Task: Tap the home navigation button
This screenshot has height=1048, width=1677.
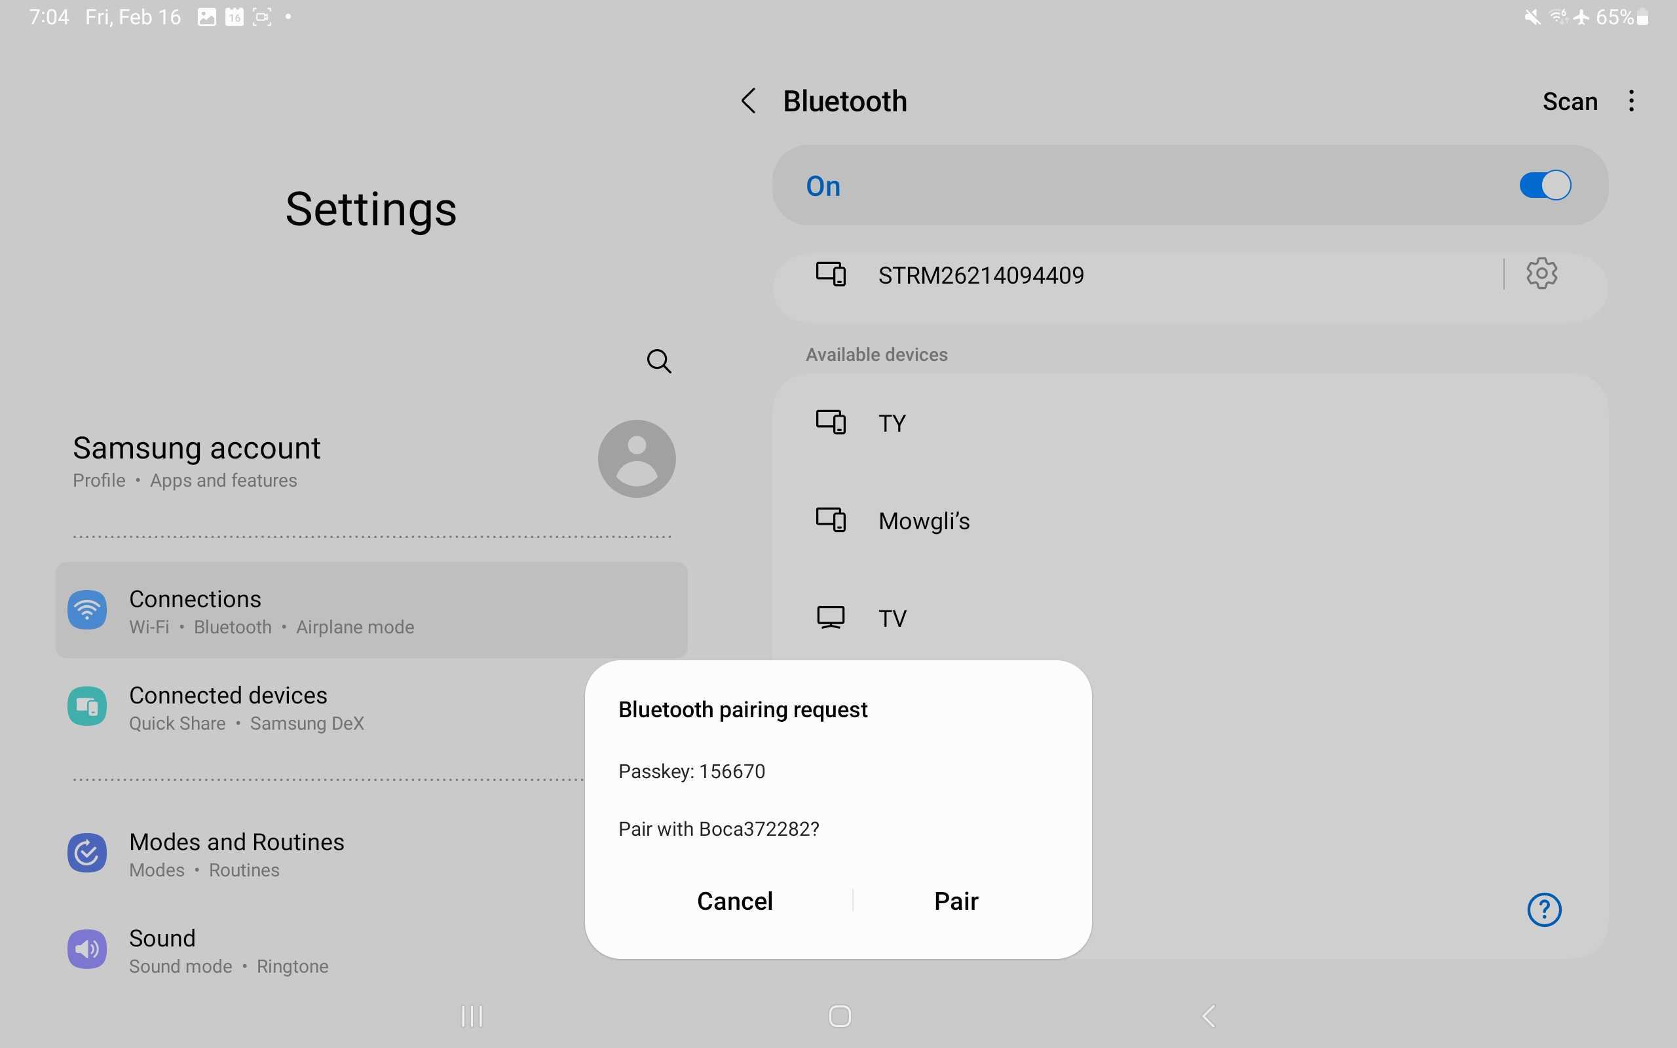Action: click(839, 1016)
